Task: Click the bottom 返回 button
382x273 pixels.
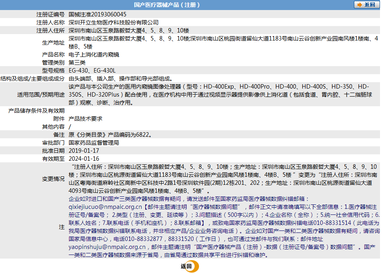Action: pyautogui.click(x=189, y=266)
